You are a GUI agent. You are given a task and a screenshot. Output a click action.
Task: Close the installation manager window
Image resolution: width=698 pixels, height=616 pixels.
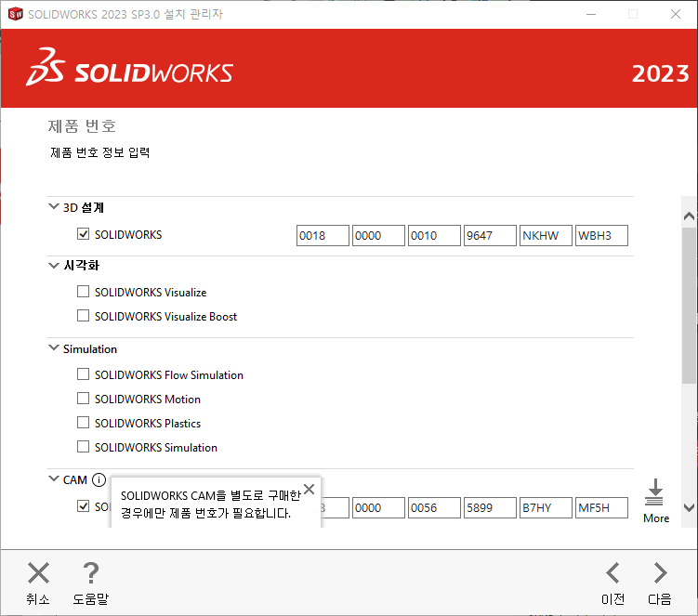(676, 14)
